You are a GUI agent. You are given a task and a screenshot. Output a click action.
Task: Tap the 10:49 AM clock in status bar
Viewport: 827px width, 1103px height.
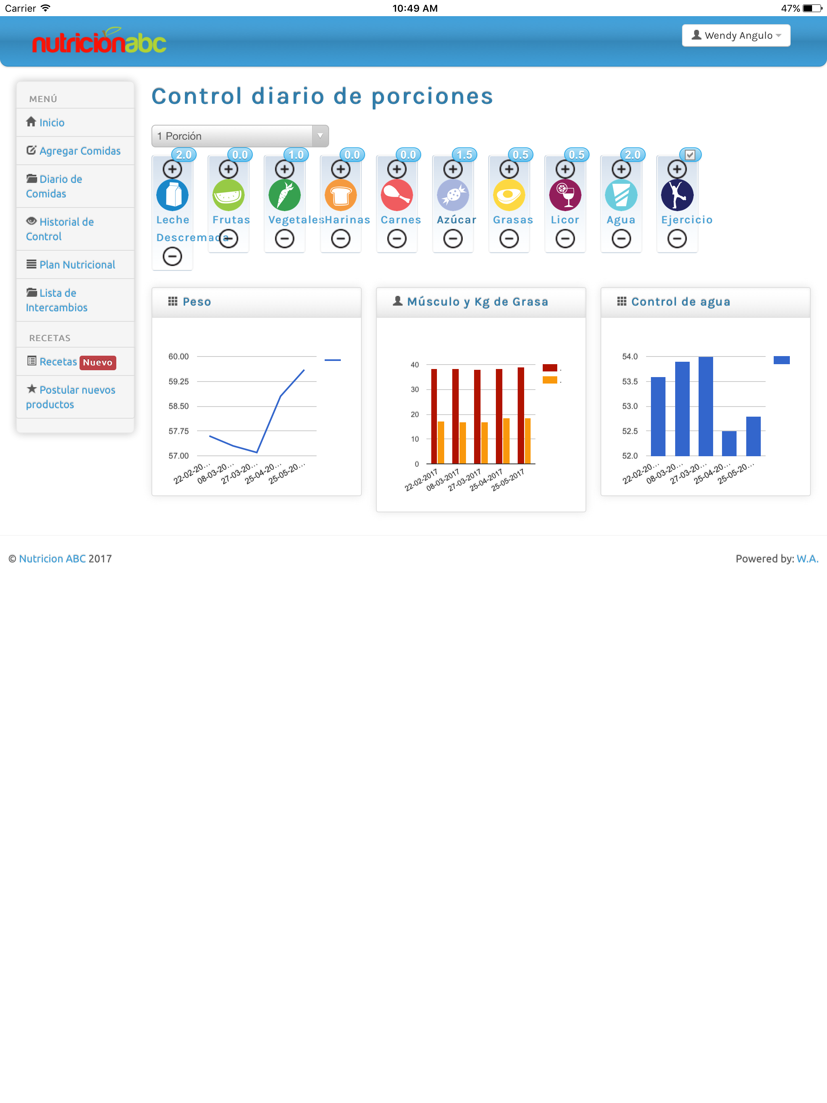point(414,8)
